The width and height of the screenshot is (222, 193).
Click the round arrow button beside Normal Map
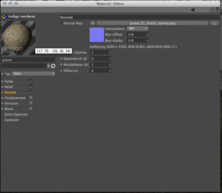[92, 23]
